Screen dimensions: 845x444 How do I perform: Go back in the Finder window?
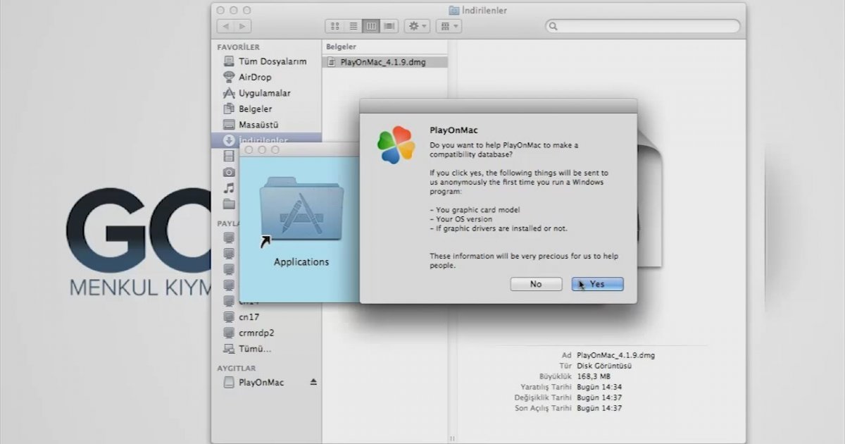click(x=226, y=26)
